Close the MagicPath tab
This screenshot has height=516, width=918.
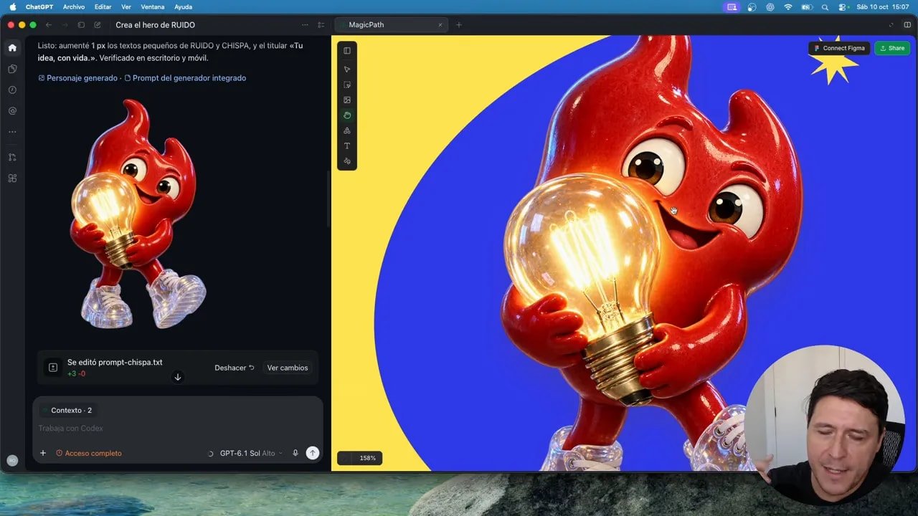tap(440, 25)
